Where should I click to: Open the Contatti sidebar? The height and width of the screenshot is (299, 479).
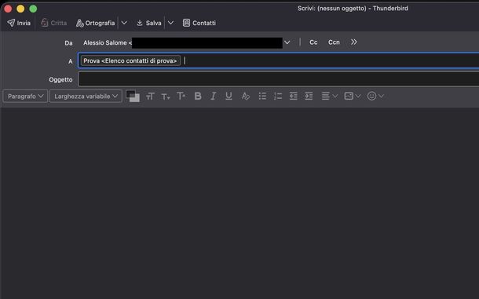pos(199,23)
